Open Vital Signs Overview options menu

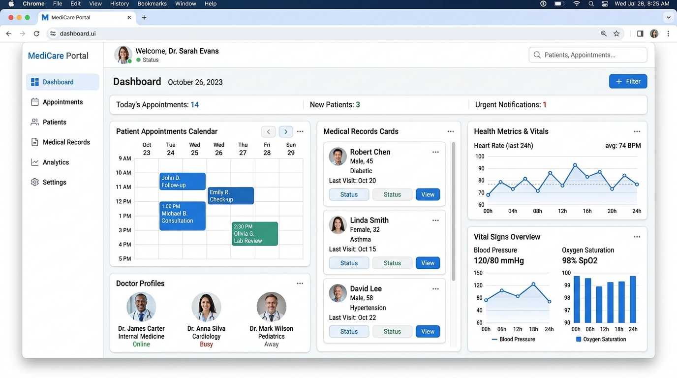[x=637, y=237]
